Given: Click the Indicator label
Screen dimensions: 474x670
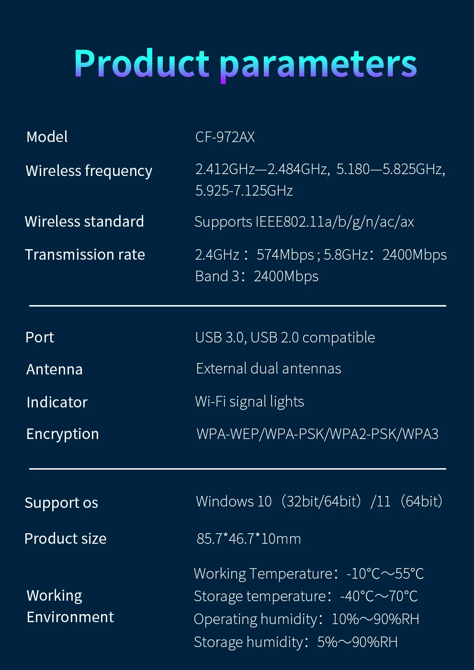Looking at the screenshot, I should [57, 402].
